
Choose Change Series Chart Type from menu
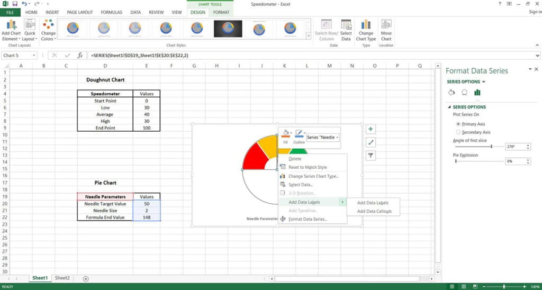coord(312,176)
